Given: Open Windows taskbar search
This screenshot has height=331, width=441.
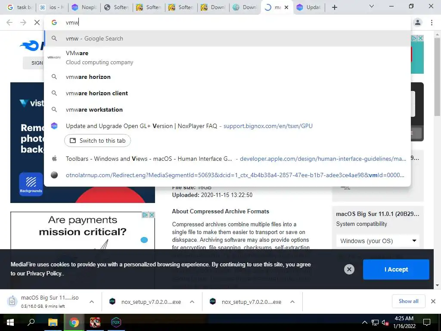Looking at the screenshot, I should click(31, 322).
